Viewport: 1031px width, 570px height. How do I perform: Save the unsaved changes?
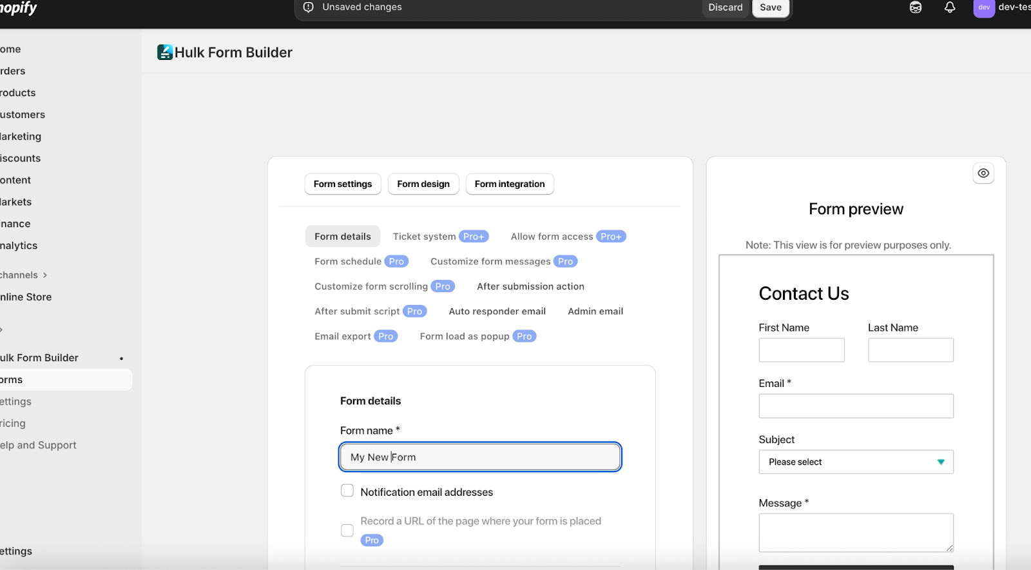pos(771,8)
